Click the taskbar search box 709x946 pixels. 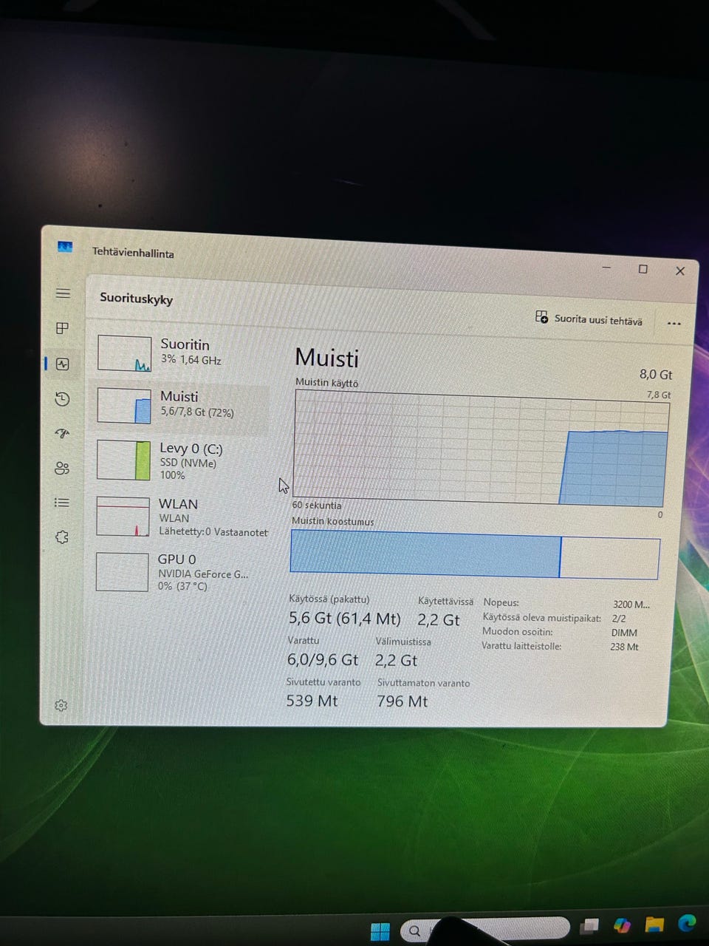point(485,930)
